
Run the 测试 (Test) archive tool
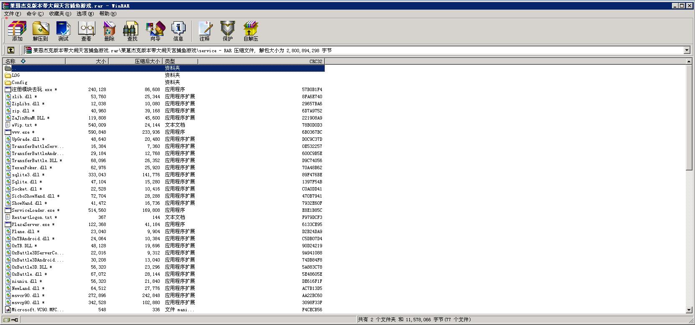63,31
